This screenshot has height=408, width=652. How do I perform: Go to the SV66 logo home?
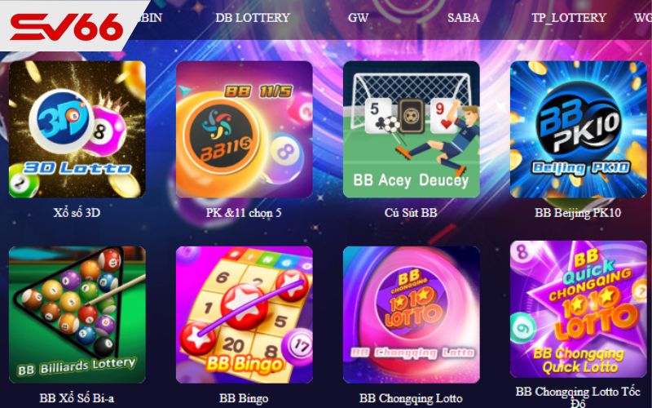(x=67, y=27)
